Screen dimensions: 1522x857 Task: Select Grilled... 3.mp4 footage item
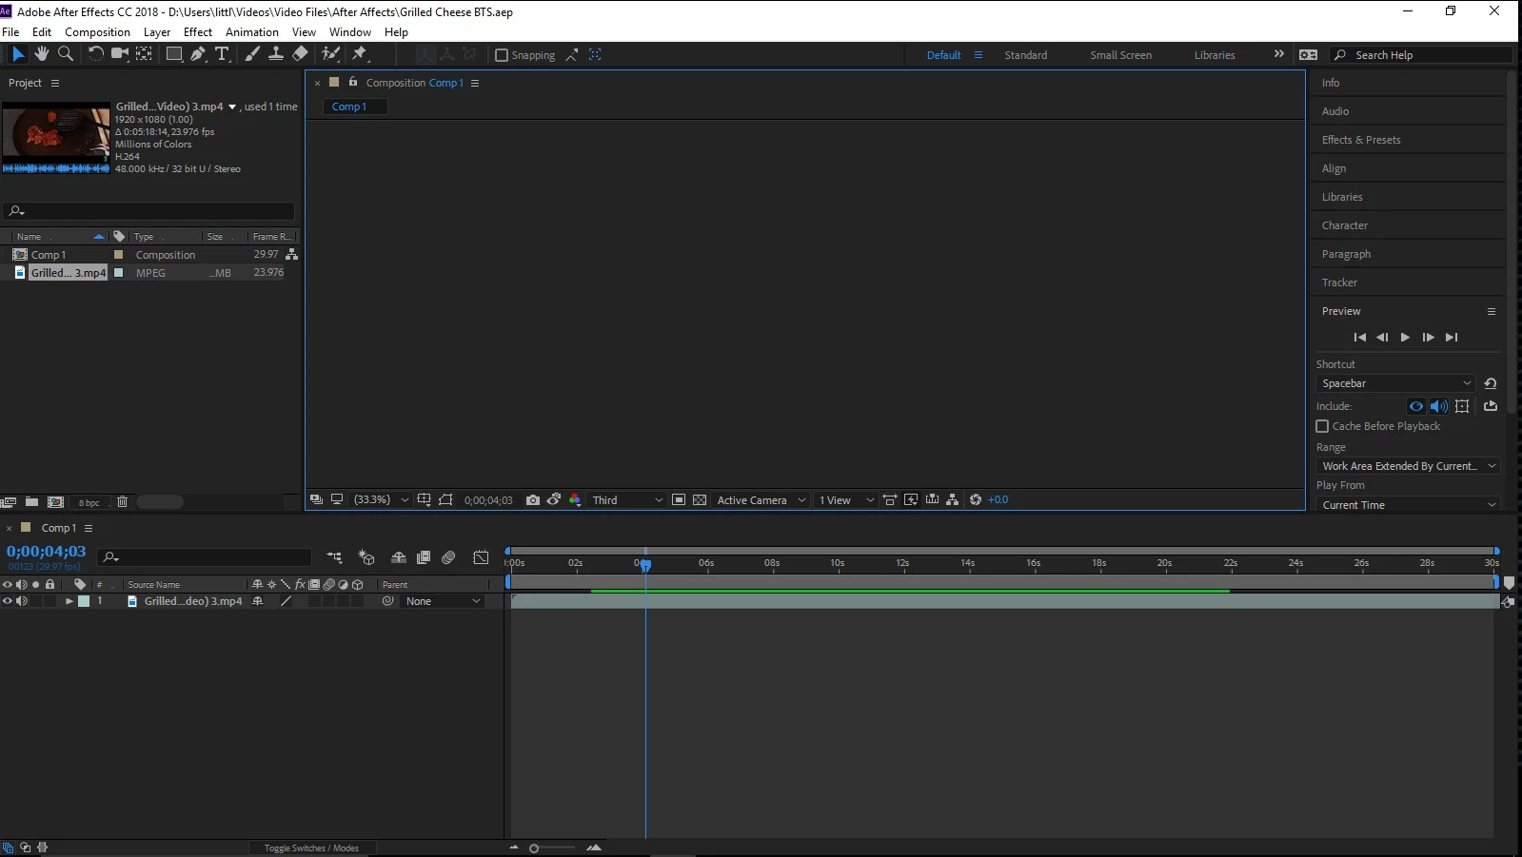(x=69, y=273)
